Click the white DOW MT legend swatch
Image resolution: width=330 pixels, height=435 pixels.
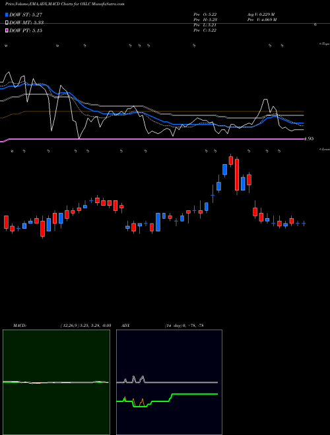pyautogui.click(x=7, y=22)
